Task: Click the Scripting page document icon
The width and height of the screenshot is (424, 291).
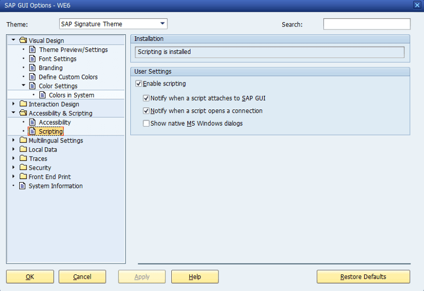Action: pos(33,131)
